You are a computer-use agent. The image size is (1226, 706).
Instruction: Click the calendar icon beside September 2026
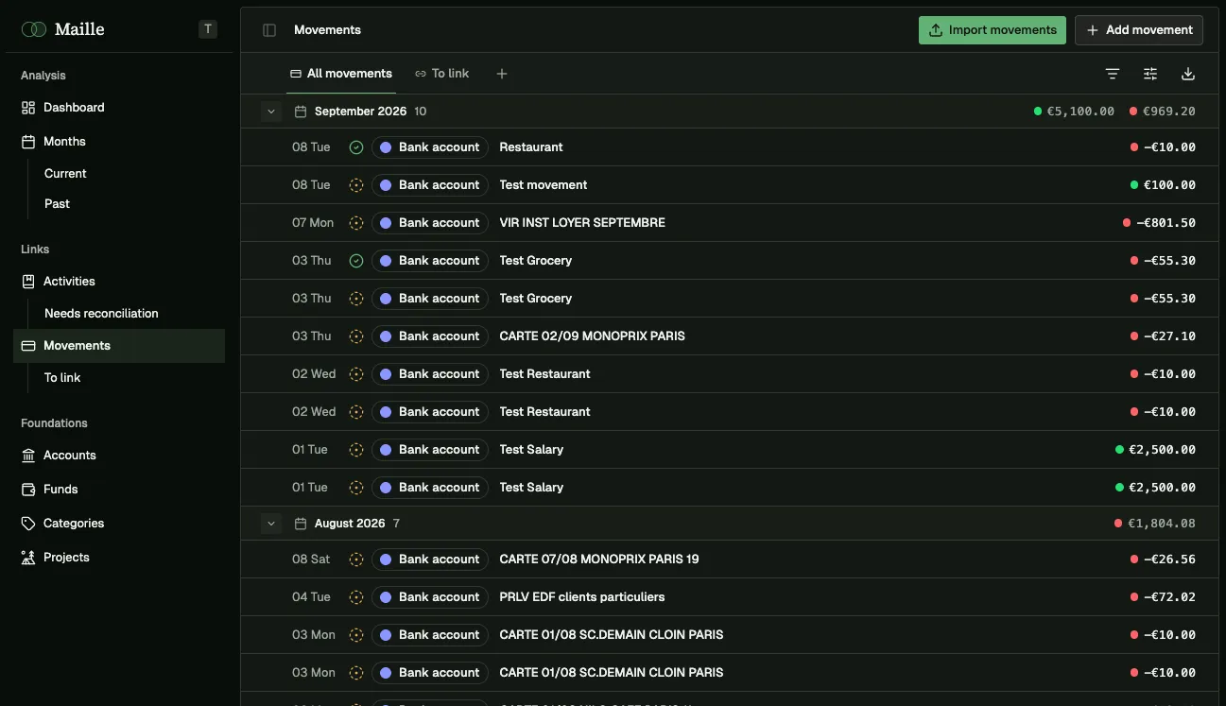click(x=301, y=112)
